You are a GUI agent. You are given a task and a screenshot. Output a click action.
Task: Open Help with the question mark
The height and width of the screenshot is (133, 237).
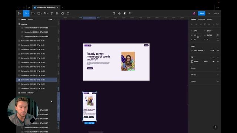coord(216,127)
